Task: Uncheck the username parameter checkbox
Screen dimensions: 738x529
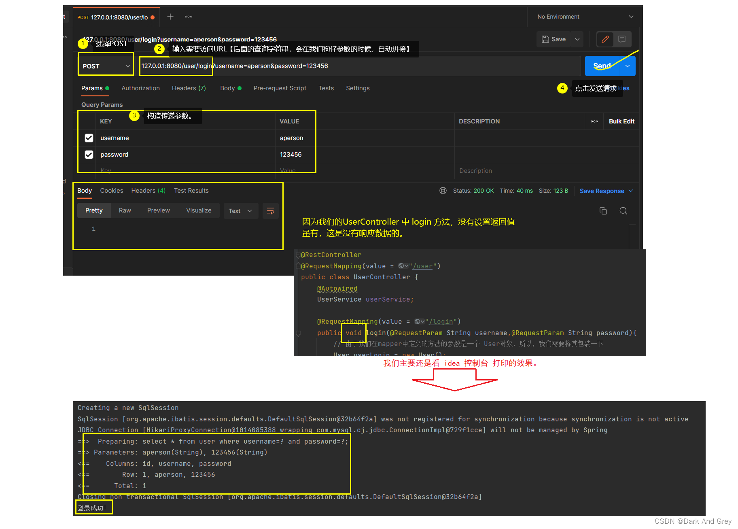Action: coord(89,138)
